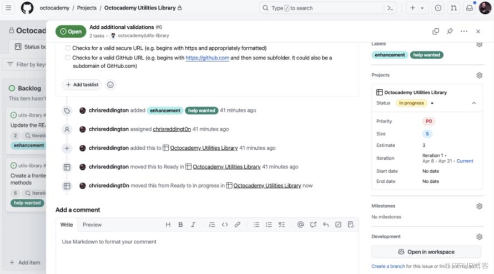Switch to the Preview tab
The height and width of the screenshot is (274, 494).
(92, 225)
